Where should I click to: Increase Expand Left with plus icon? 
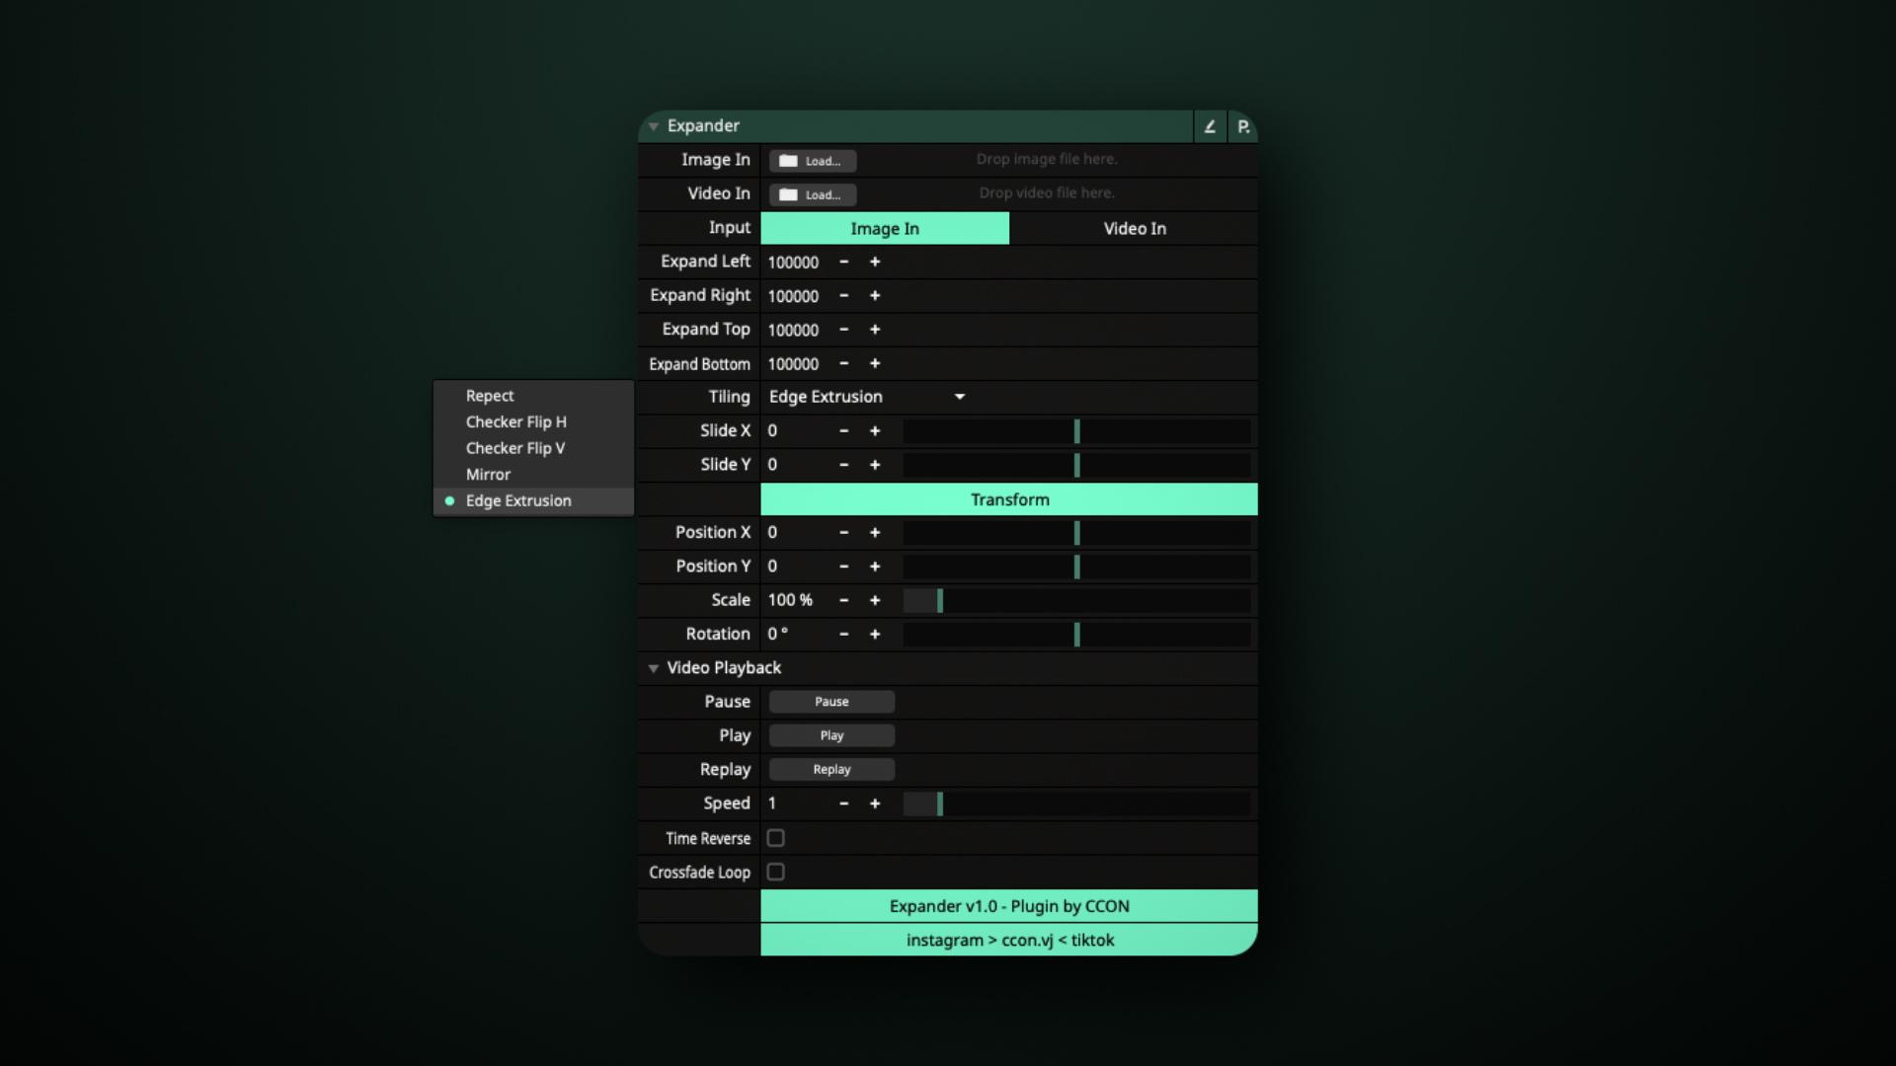[875, 262]
